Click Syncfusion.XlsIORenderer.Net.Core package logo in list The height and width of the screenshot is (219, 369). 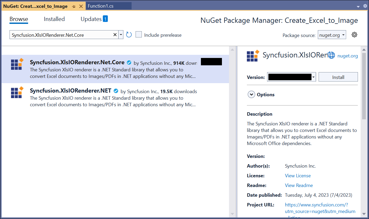[17, 64]
